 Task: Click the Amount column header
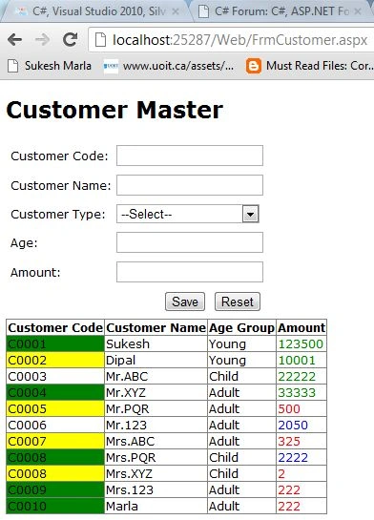tap(301, 327)
